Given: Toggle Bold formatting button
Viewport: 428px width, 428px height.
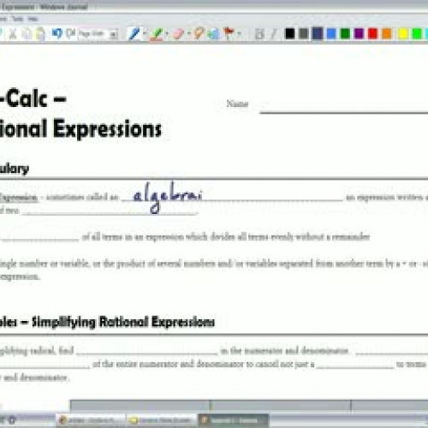Looking at the screenshot, I should [x=259, y=34].
